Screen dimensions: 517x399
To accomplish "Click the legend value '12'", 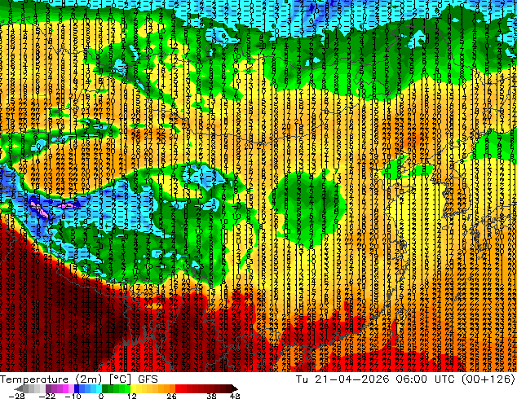I will point(132,396).
